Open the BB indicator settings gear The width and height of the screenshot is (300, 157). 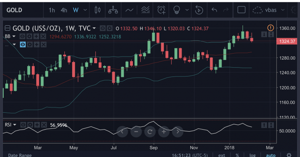[x=29, y=36]
